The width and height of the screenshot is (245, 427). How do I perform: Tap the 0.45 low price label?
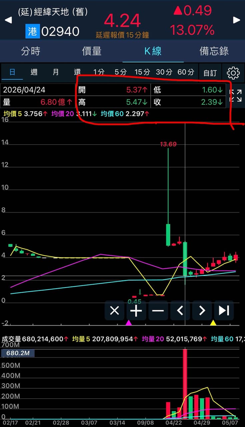click(x=135, y=301)
